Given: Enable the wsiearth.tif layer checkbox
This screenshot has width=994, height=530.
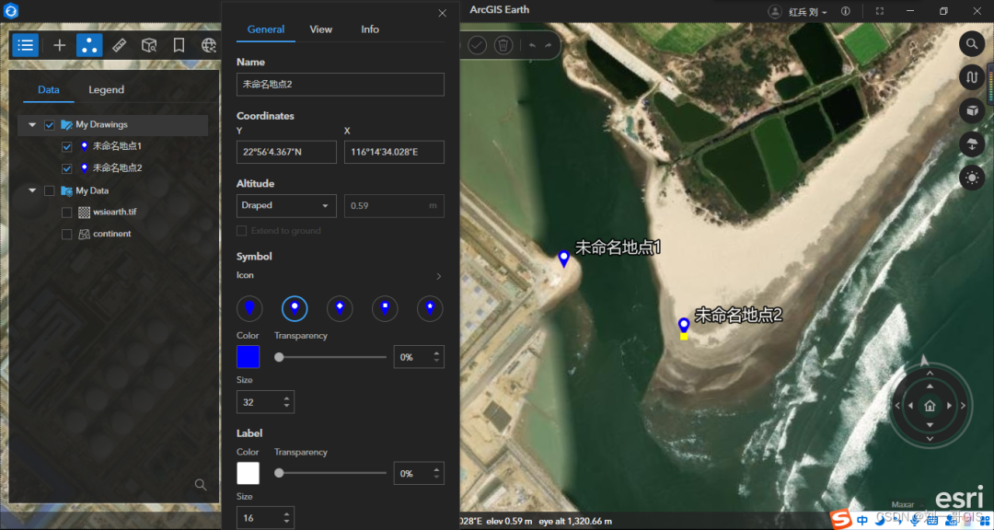Looking at the screenshot, I should click(x=66, y=213).
